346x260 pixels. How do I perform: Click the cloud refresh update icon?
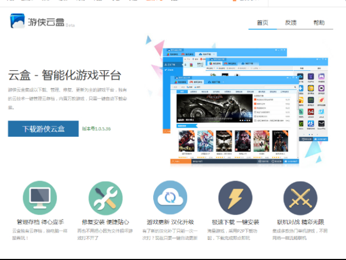pos(170,198)
